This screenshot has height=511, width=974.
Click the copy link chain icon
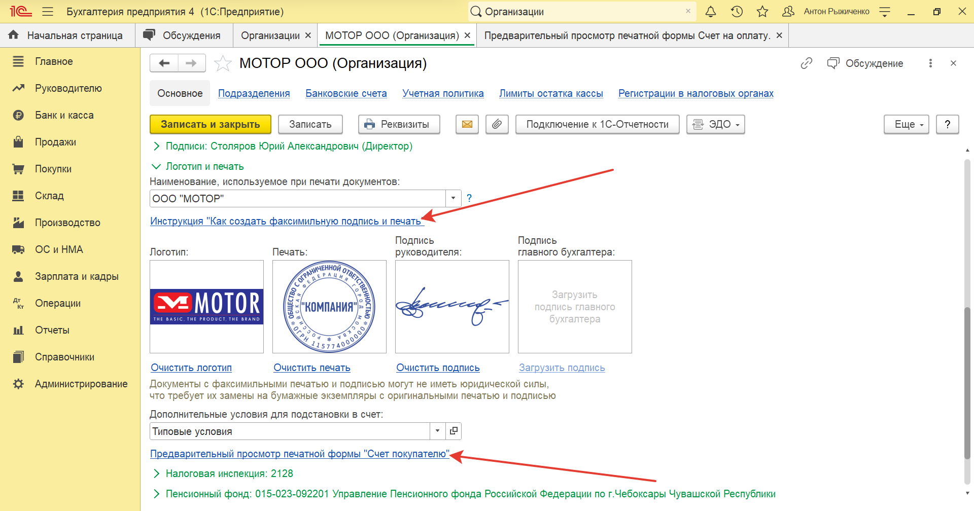pos(806,63)
